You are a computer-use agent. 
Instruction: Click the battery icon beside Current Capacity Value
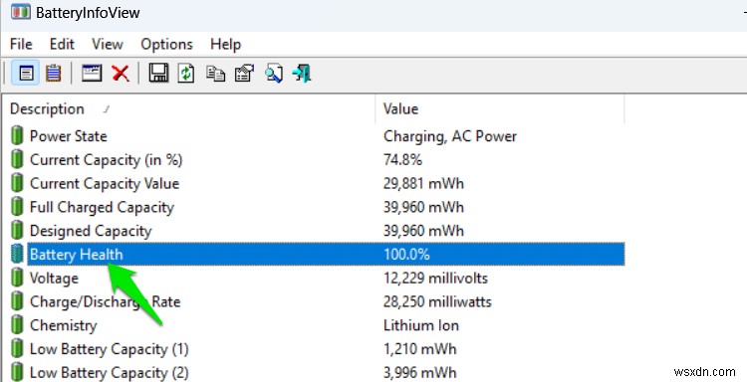coord(17,183)
